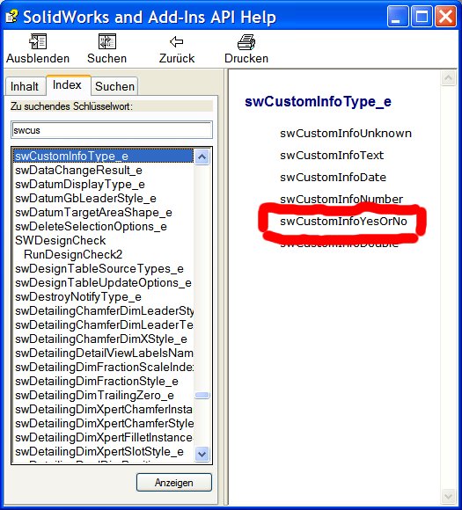Select swDetailingChamferDimXStyle_e entry
Screen dimensions: 462x510
pos(101,339)
